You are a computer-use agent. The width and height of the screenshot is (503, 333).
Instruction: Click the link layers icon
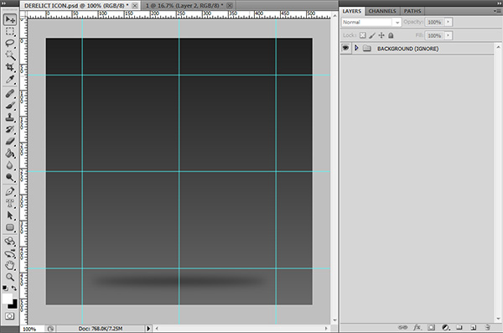402,327
